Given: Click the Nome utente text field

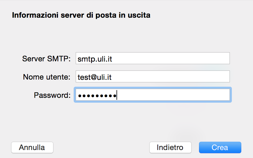Looking at the screenshot, I should [x=152, y=77].
